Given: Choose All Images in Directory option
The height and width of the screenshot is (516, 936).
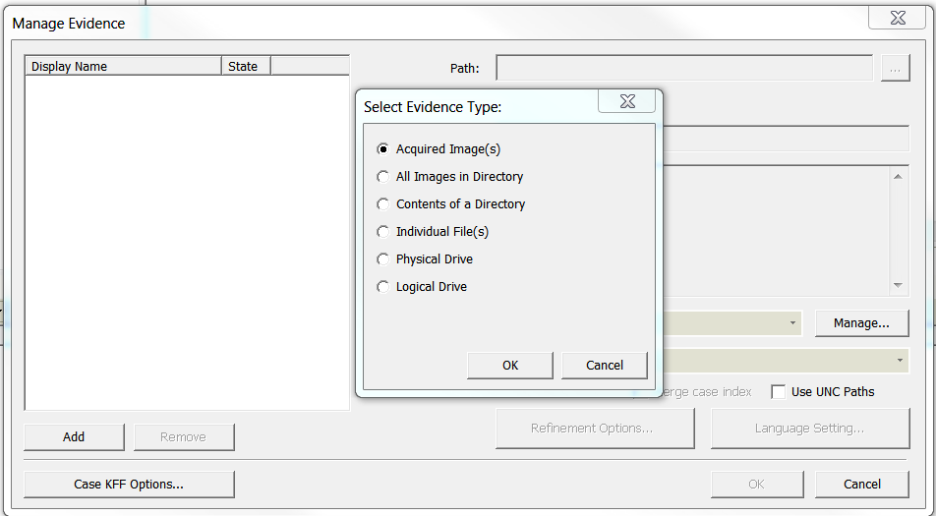Looking at the screenshot, I should click(382, 177).
